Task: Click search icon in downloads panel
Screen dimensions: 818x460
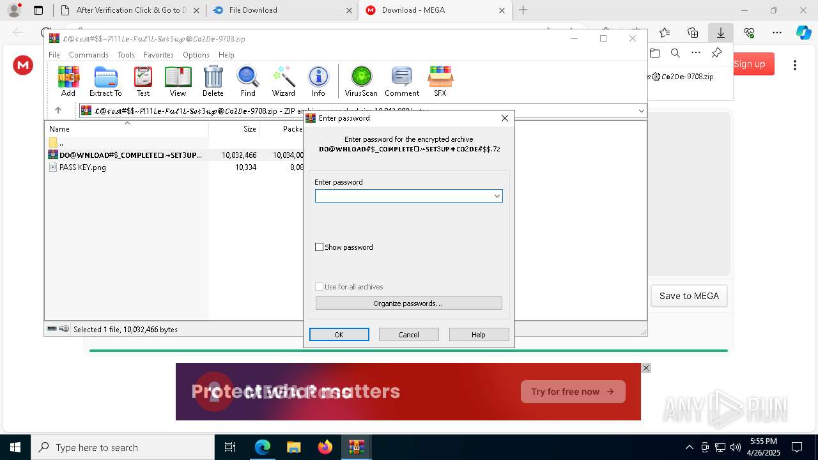Action: pos(675,53)
